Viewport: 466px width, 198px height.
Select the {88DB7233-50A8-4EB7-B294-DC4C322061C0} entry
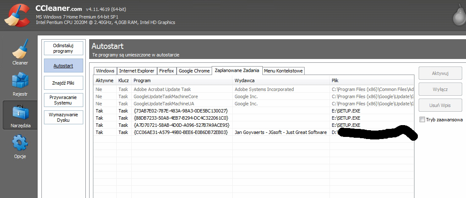[181, 118]
